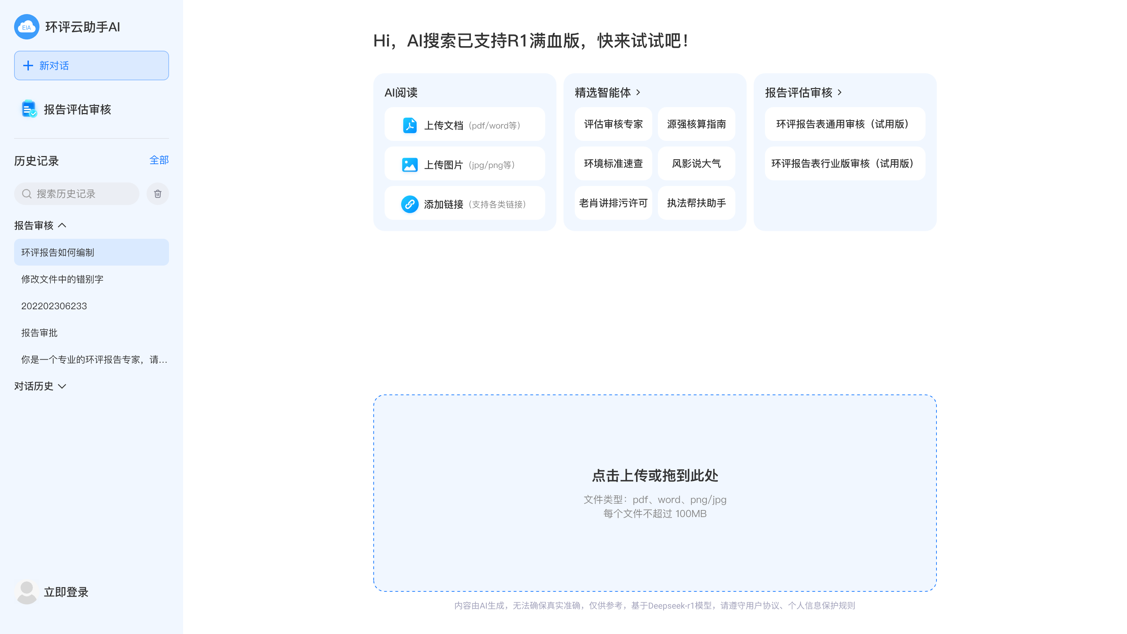Open history item 修改文件中的错别字
This screenshot has width=1127, height=634.
62,279
